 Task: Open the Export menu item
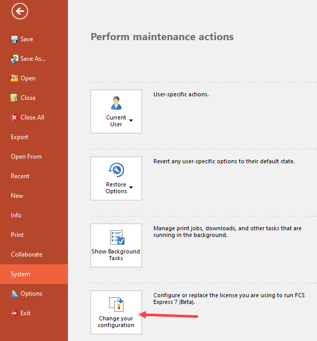[20, 137]
